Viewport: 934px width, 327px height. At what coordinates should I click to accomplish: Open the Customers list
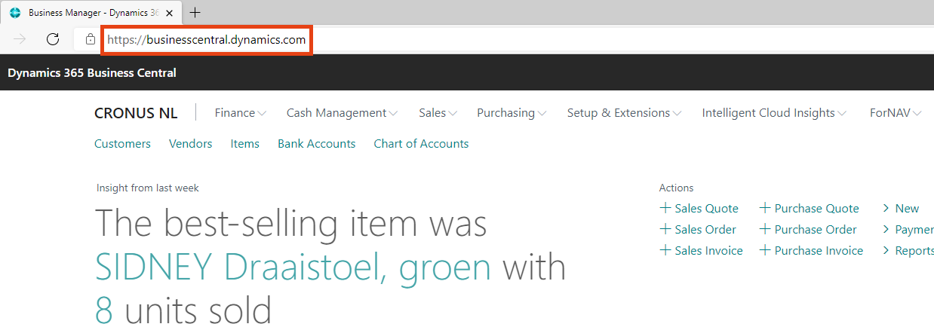(x=122, y=143)
